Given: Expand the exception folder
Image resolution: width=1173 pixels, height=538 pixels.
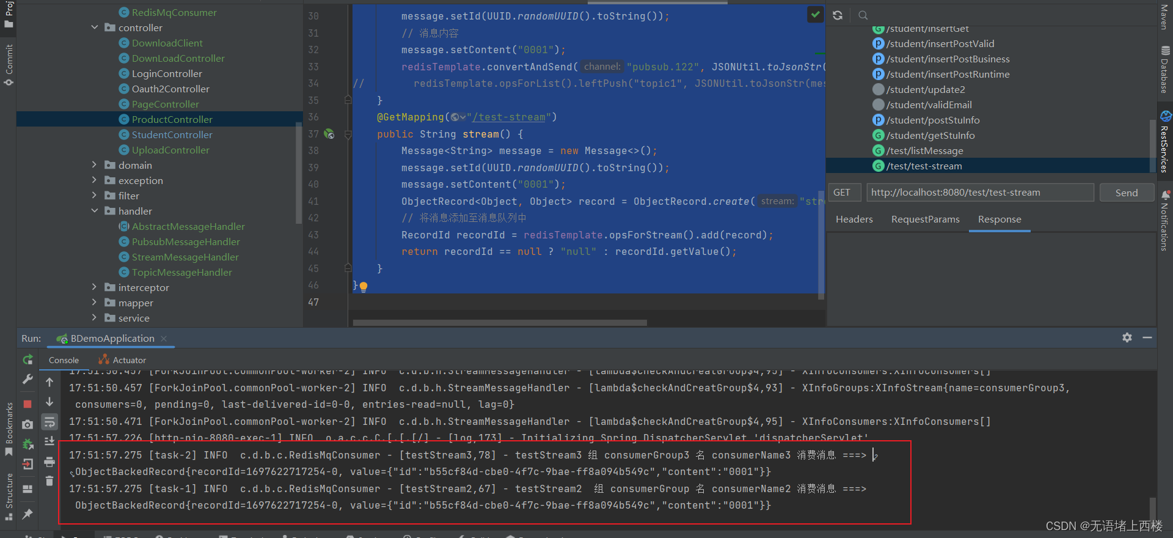Looking at the screenshot, I should [95, 180].
